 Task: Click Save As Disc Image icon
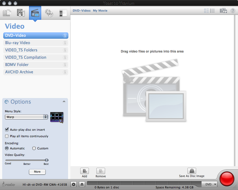[192, 171]
